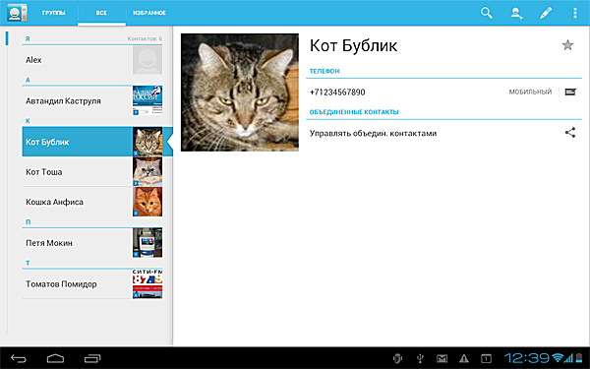Open the contacts search magnifier icon
Viewport: 590px width, 369px height.
(x=486, y=13)
